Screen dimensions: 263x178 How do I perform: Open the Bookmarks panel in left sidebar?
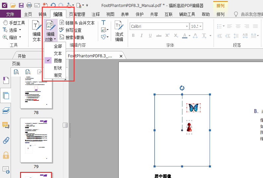tap(6, 80)
